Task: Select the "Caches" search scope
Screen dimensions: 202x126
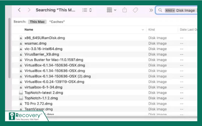Action: 57,22
